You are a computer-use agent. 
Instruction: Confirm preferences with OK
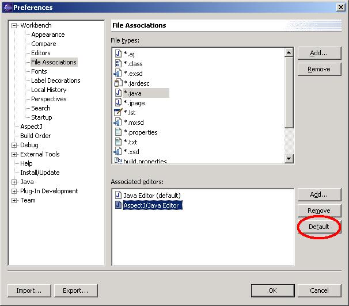(272, 290)
